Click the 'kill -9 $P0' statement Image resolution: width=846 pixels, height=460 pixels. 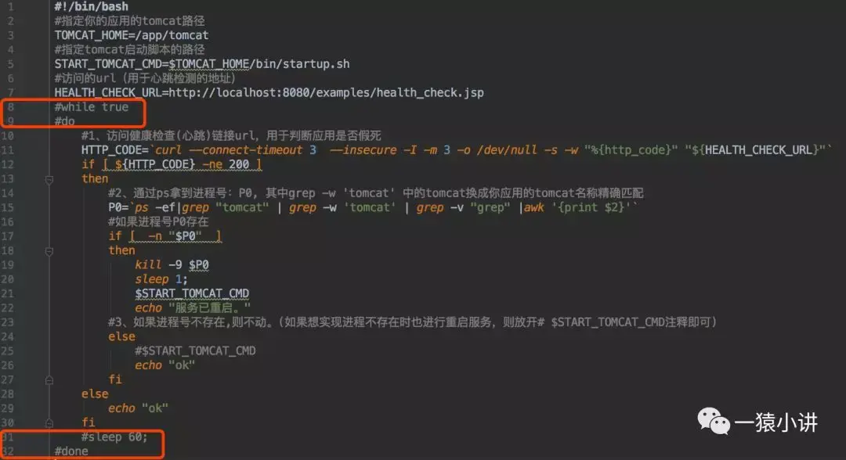click(x=172, y=264)
